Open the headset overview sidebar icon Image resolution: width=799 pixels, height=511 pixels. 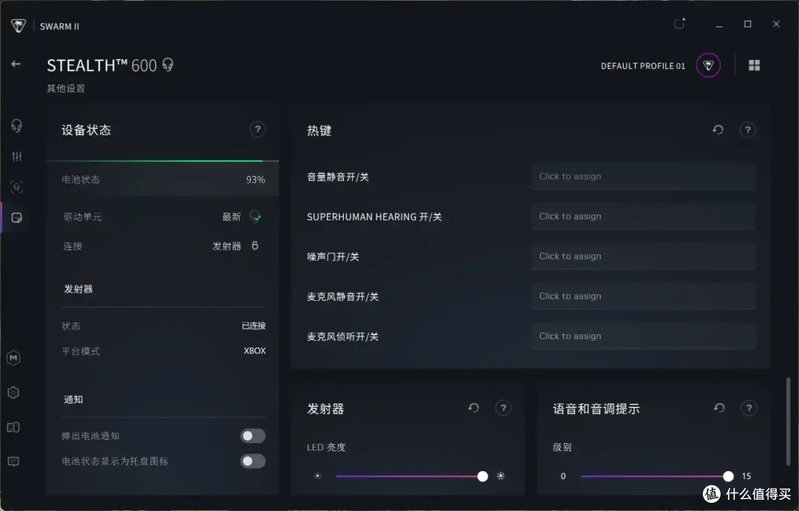click(x=17, y=126)
